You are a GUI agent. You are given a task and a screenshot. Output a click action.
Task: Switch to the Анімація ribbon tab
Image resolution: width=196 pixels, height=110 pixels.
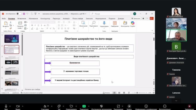pyautogui.click(x=66, y=19)
